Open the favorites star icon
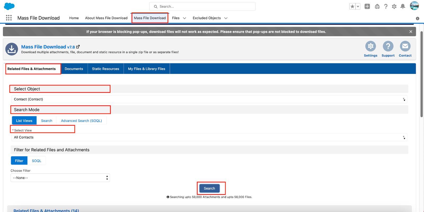This screenshot has width=424, height=212. [352, 6]
